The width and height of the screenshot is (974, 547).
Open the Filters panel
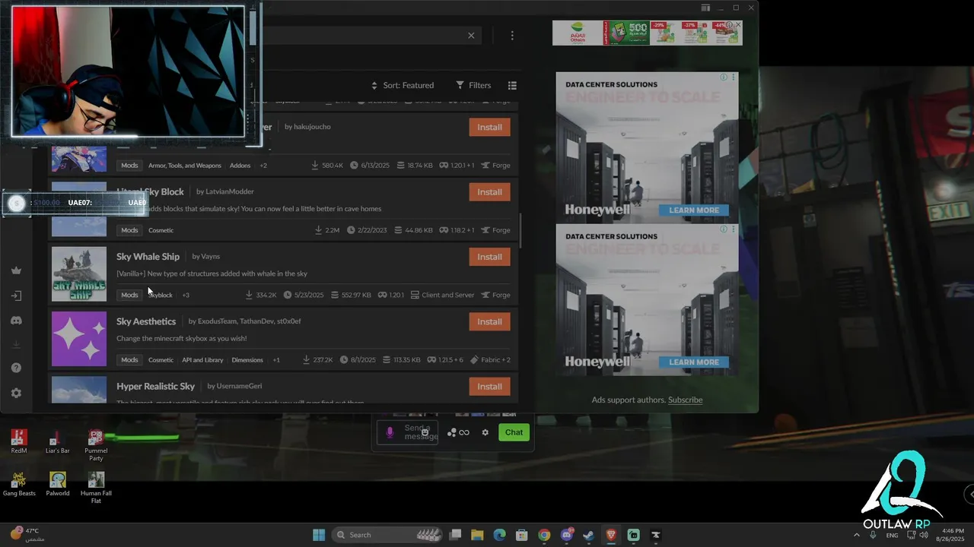(473, 85)
